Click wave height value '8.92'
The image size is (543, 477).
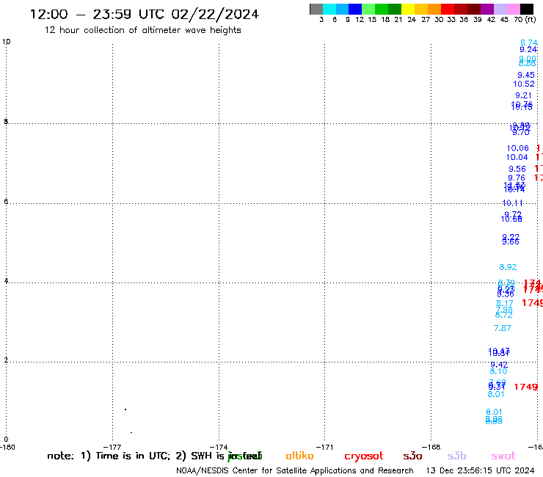[508, 267]
